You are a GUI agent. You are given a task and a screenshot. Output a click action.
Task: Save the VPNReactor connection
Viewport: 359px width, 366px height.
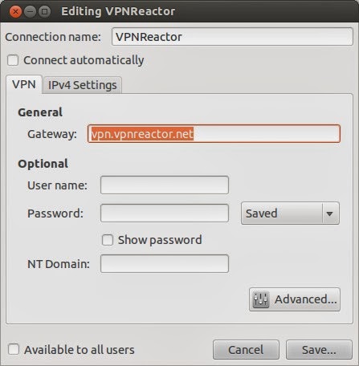click(x=319, y=350)
